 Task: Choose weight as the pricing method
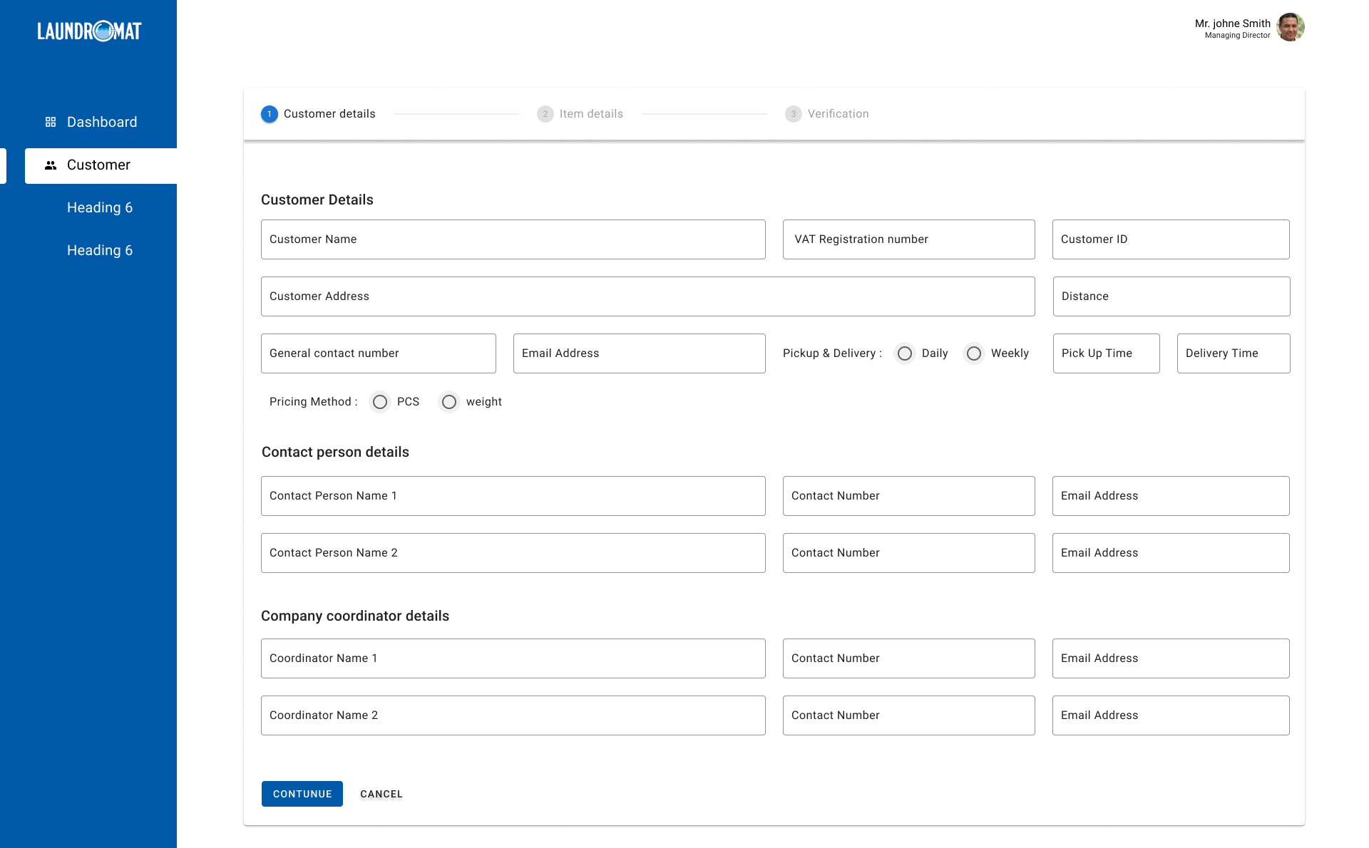click(449, 402)
